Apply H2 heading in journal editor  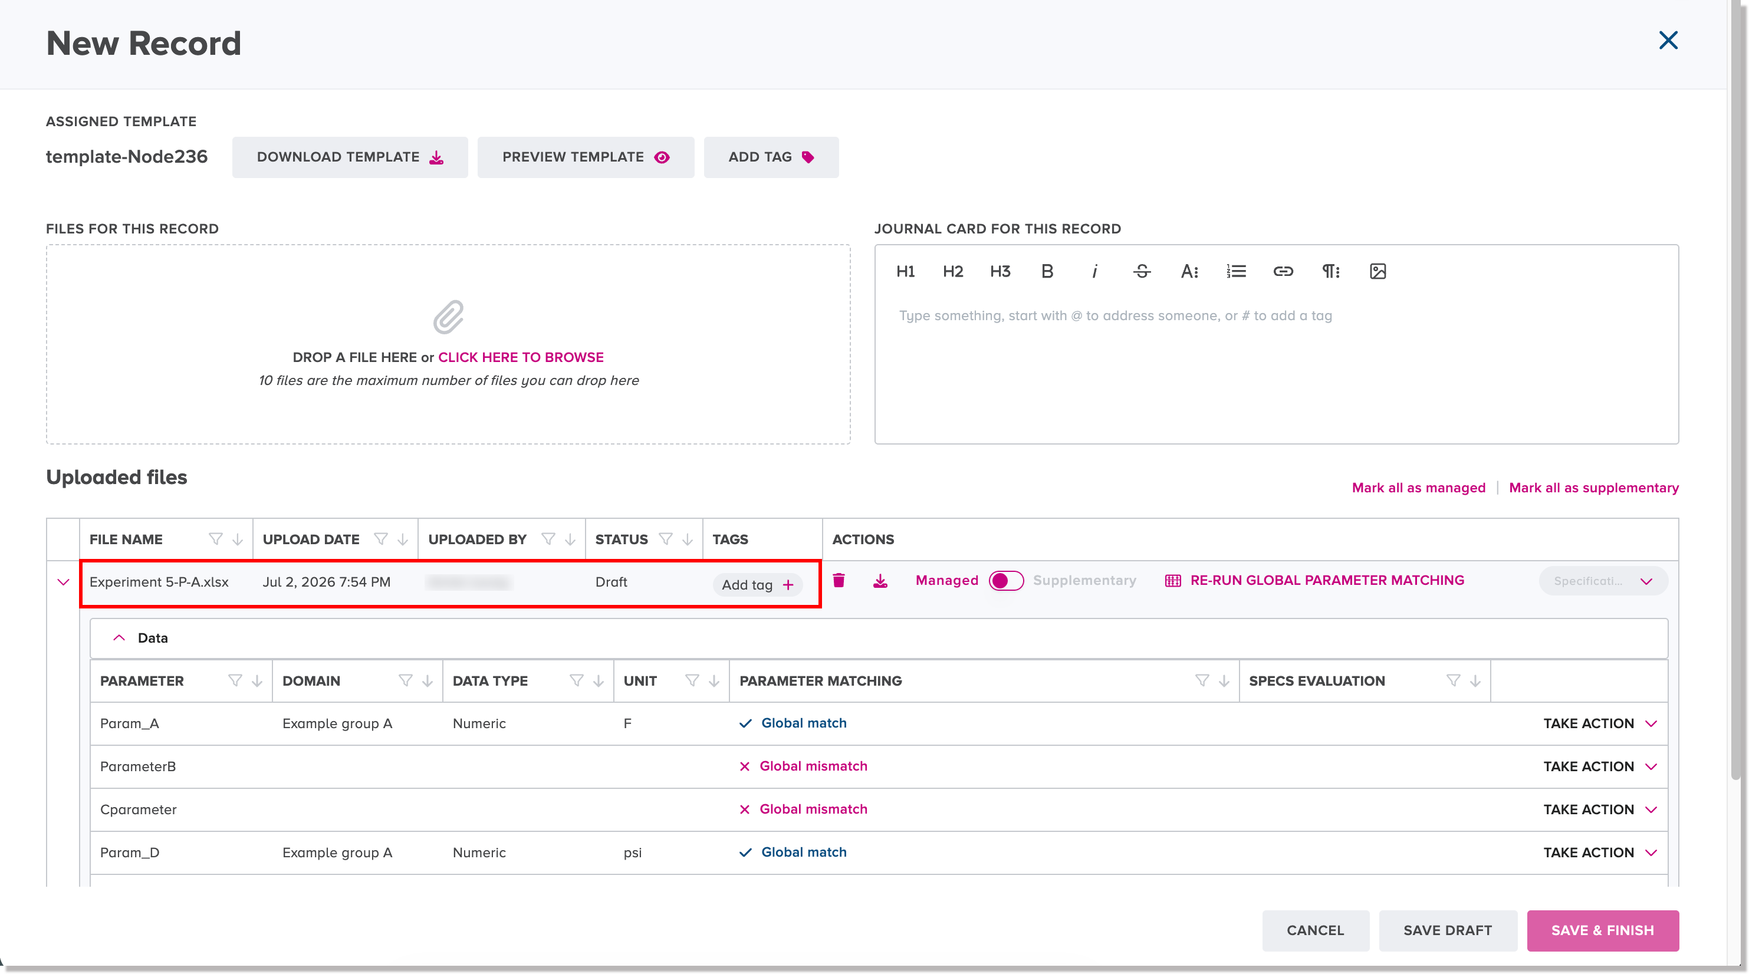[x=952, y=271]
